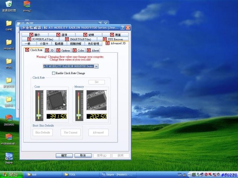Open the 顯示 tab
238x178 pixels.
[35, 35]
